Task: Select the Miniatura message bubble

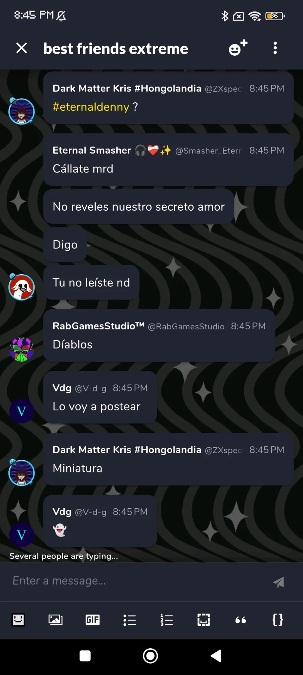Action: 169,459
